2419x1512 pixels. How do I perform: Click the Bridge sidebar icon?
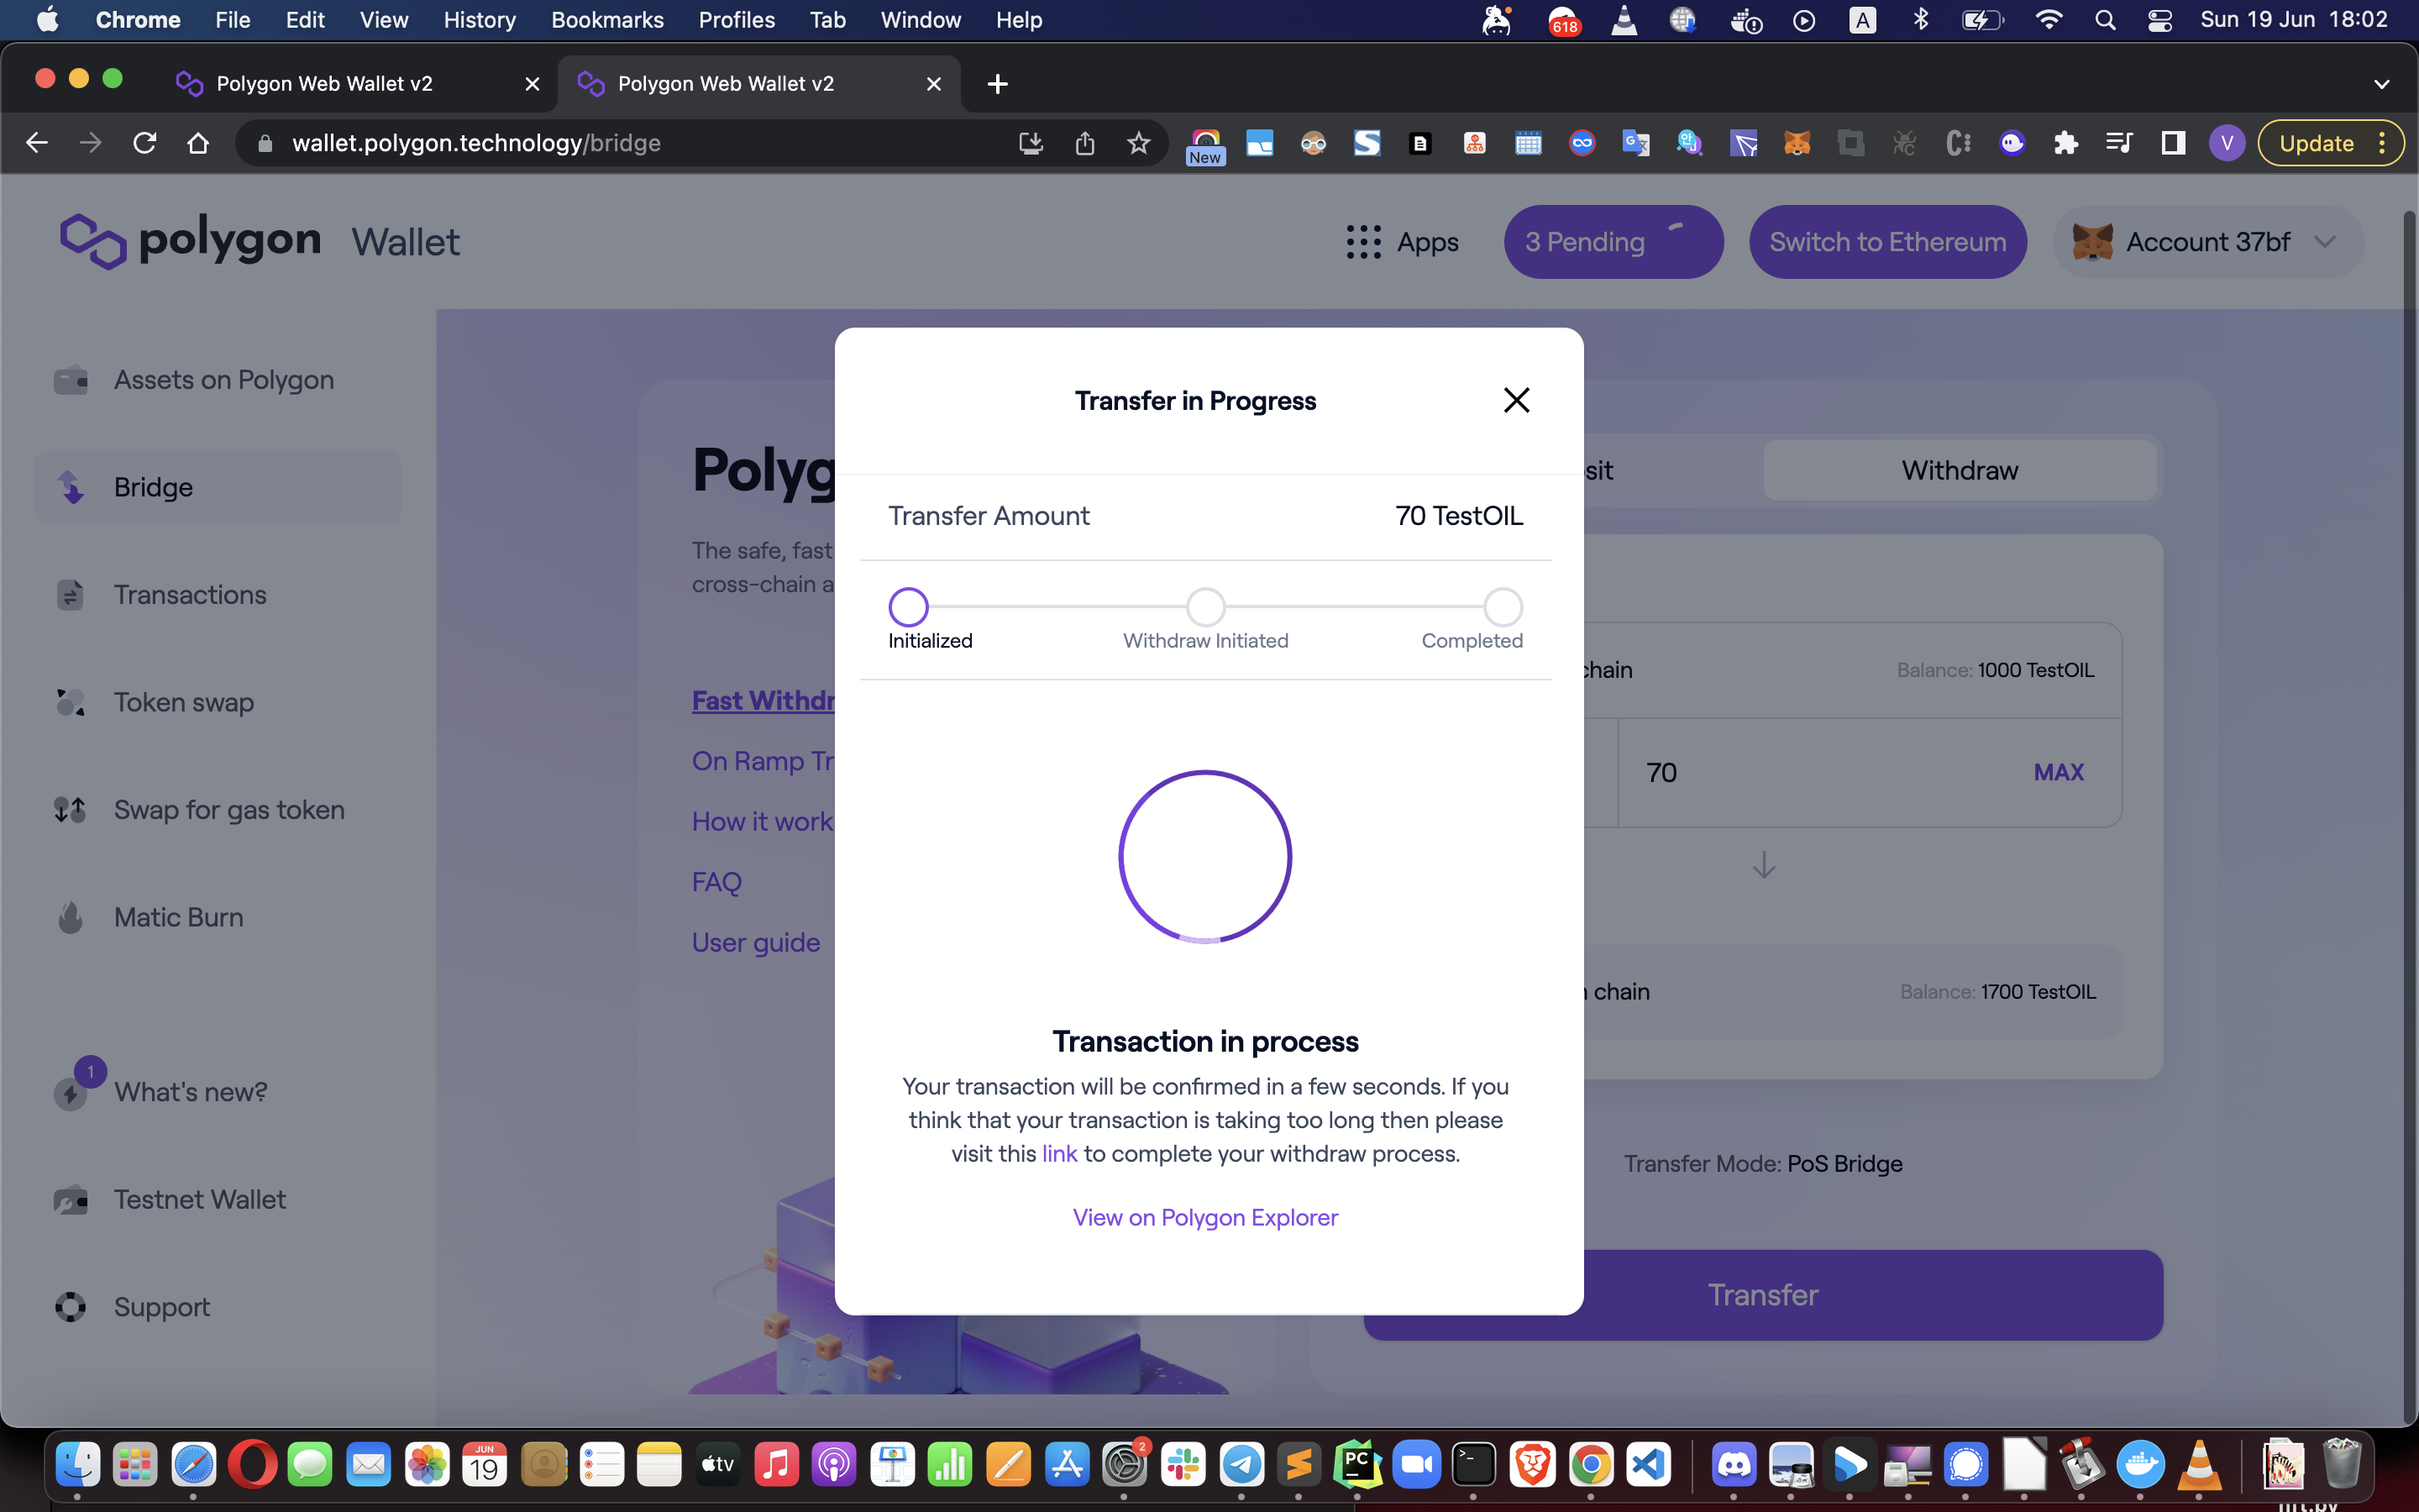point(70,487)
